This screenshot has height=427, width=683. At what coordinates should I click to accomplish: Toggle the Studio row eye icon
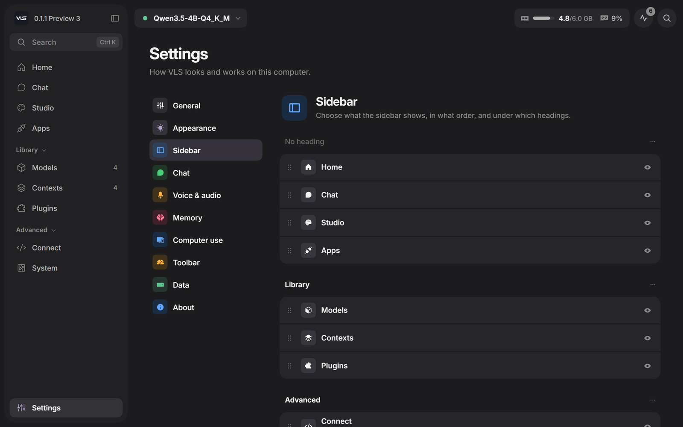pyautogui.click(x=647, y=223)
